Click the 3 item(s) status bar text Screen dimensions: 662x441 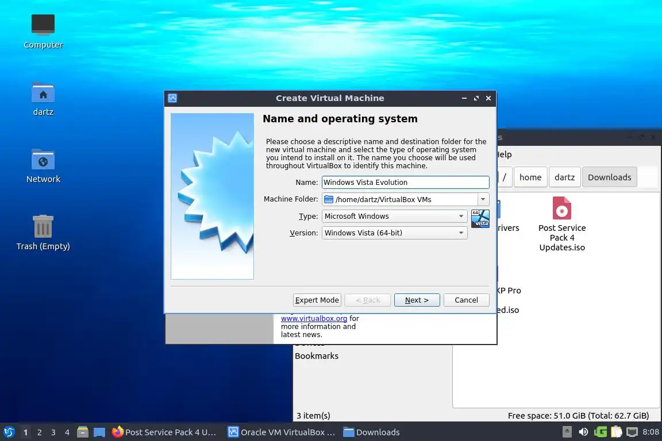313,416
